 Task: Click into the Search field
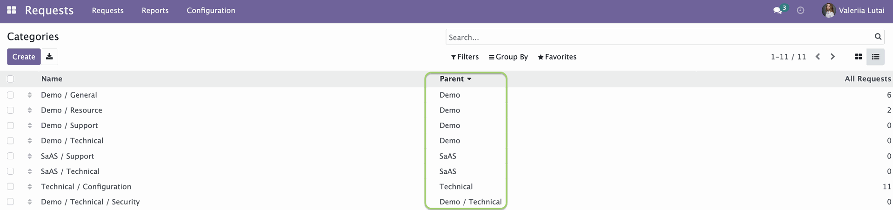660,37
